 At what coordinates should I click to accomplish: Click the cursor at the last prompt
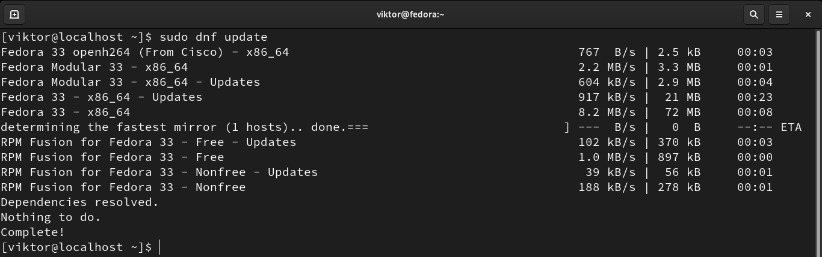[x=160, y=247]
